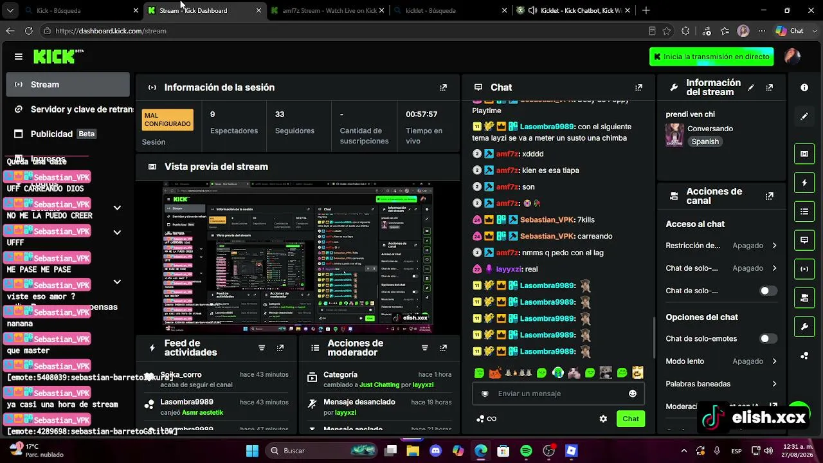This screenshot has height=463, width=823.
Task: Open filter options for Feed de actividades
Action: pos(262,348)
